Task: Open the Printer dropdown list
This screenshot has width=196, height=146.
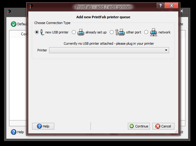Action: click(x=109, y=50)
